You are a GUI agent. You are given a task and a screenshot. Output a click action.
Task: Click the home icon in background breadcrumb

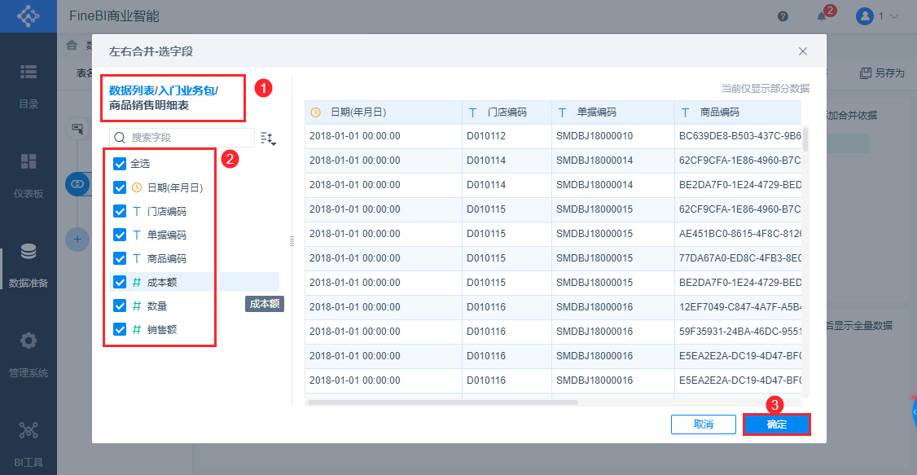tap(72, 45)
